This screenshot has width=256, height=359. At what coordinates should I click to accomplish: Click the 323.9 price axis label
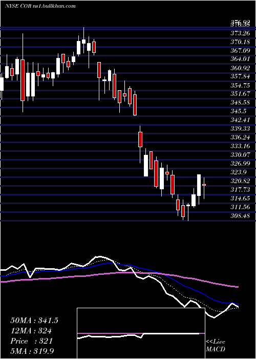tap(239, 172)
